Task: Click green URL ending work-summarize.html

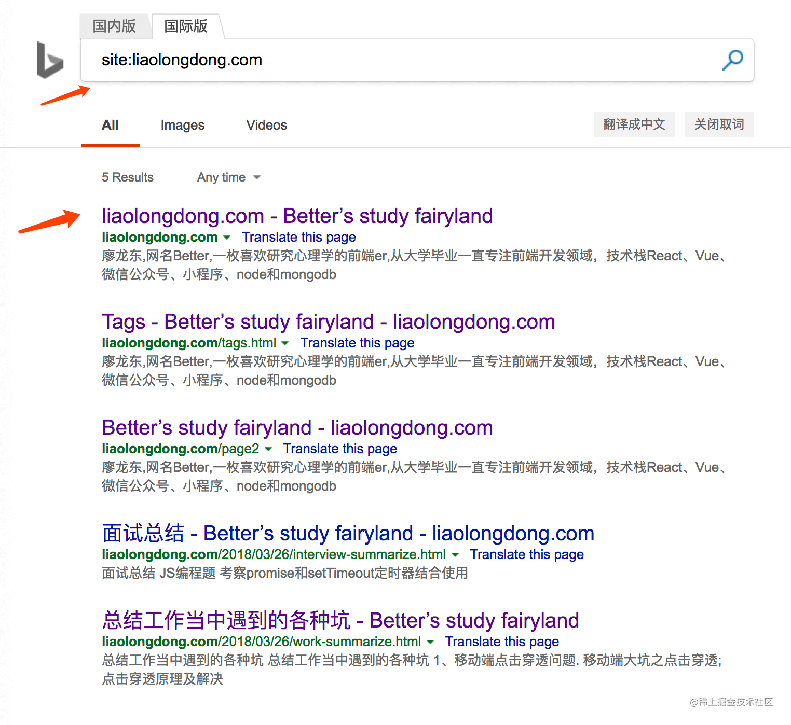Action: click(261, 642)
